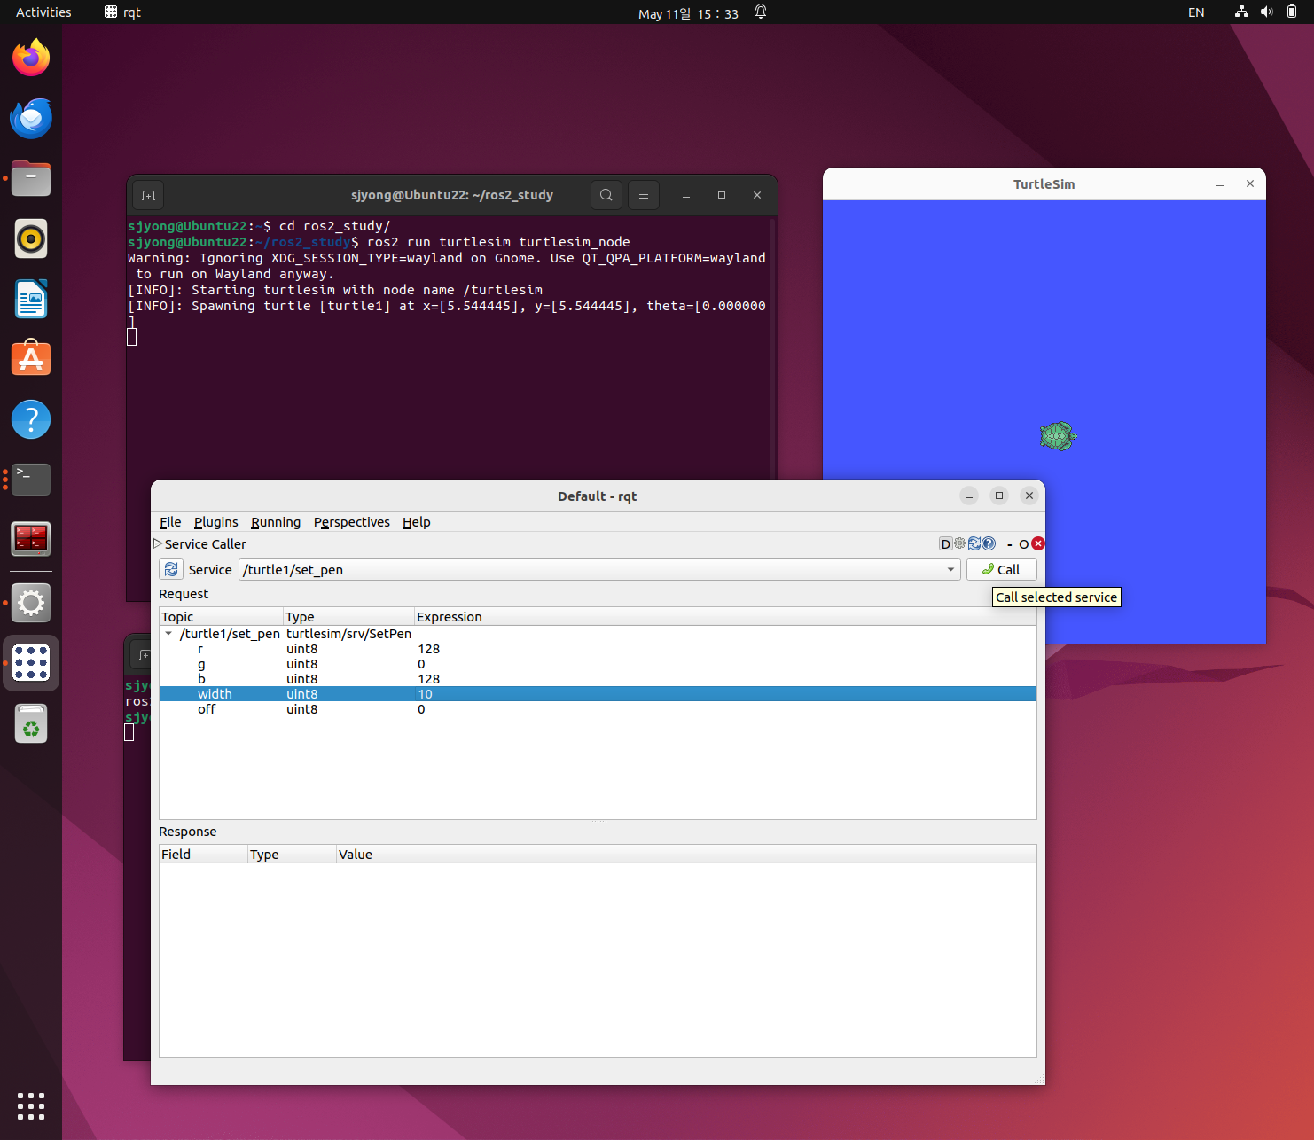Viewport: 1314px width, 1140px height.
Task: Select the 'b' field row in Request
Action: (x=598, y=679)
